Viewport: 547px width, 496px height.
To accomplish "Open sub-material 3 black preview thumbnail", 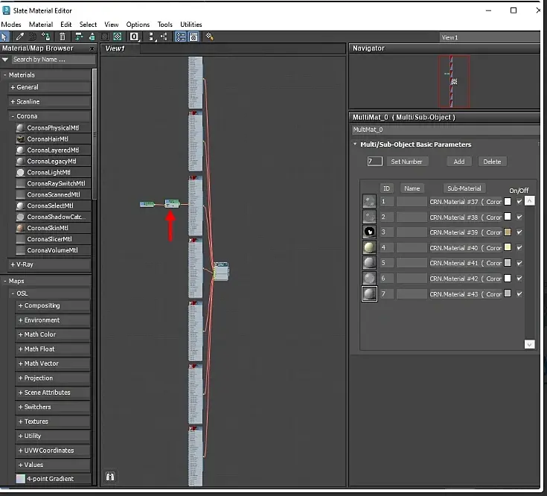I will pyautogui.click(x=369, y=232).
